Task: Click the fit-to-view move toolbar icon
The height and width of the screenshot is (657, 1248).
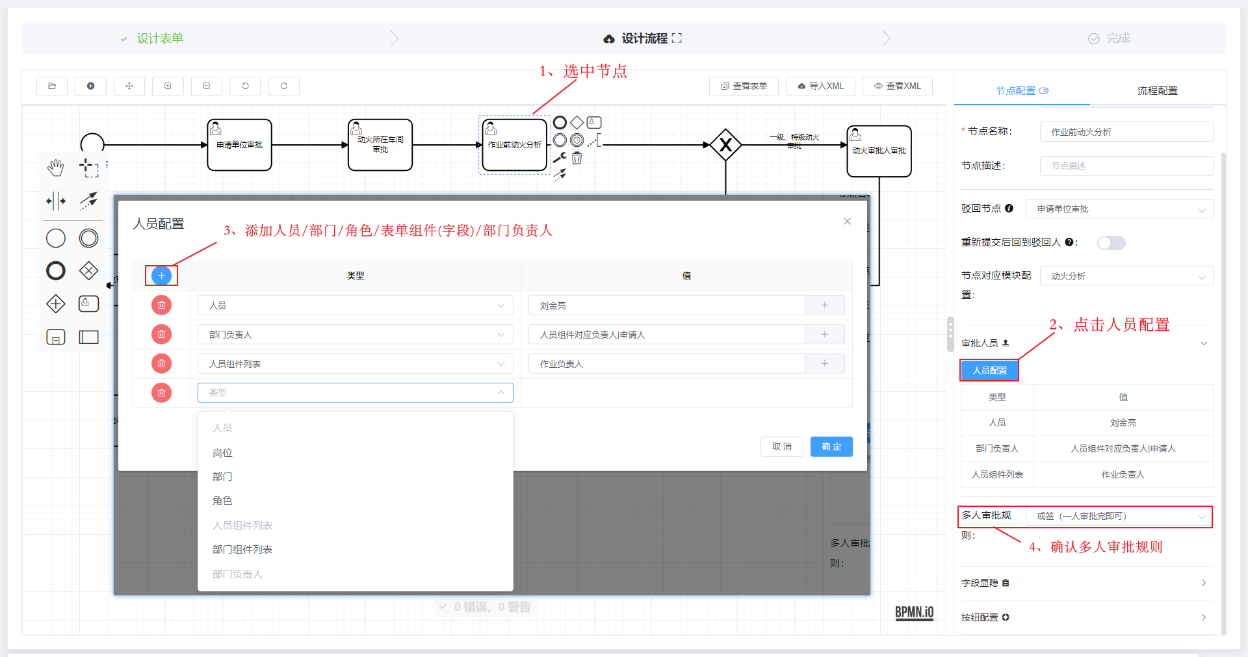Action: click(x=129, y=86)
